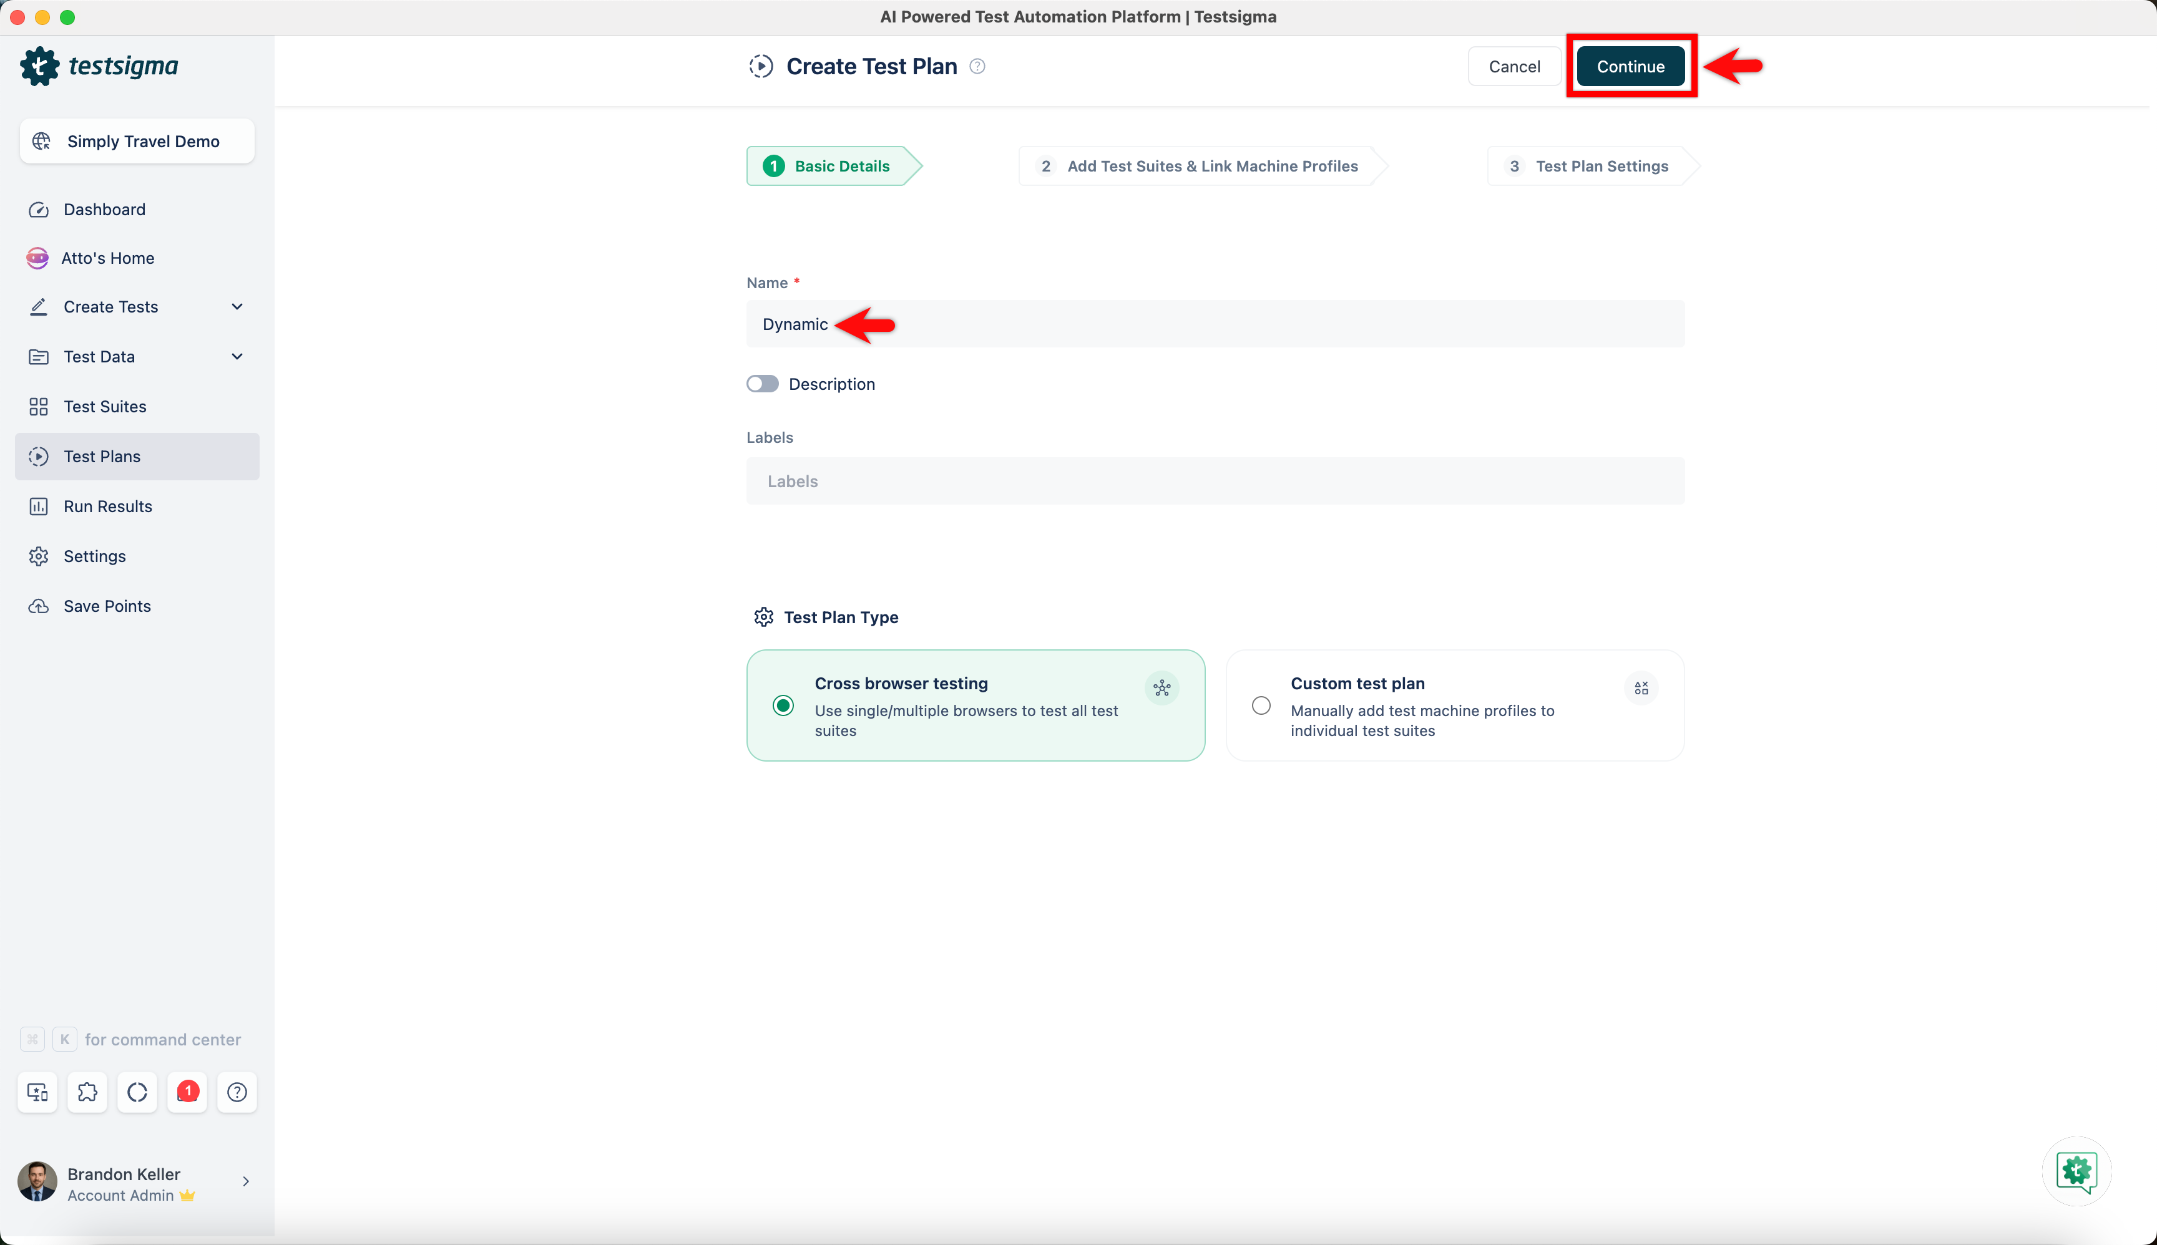This screenshot has height=1245, width=2157.
Task: Click the help icon beside Create Test Plan
Action: pyautogui.click(x=977, y=67)
